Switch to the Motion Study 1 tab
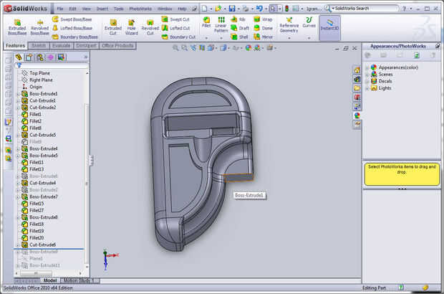Image resolution: width=444 pixels, height=294 pixels. pos(80,280)
